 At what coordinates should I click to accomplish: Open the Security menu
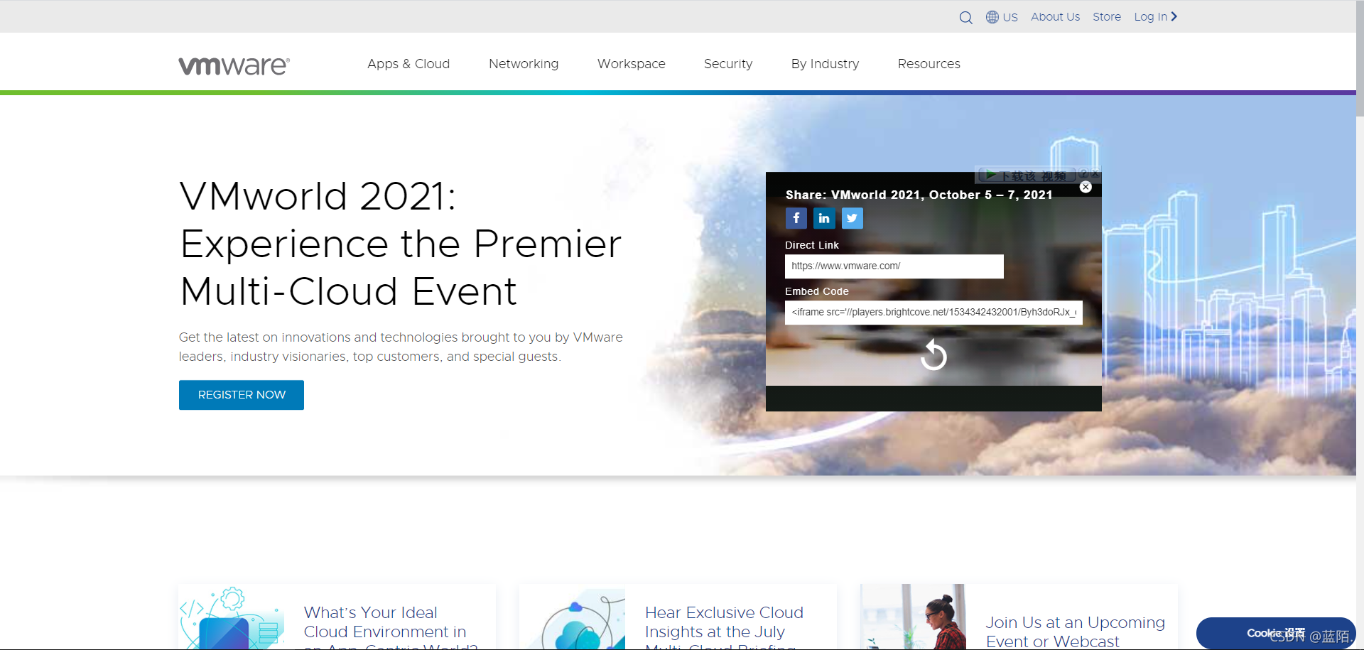[x=728, y=64]
